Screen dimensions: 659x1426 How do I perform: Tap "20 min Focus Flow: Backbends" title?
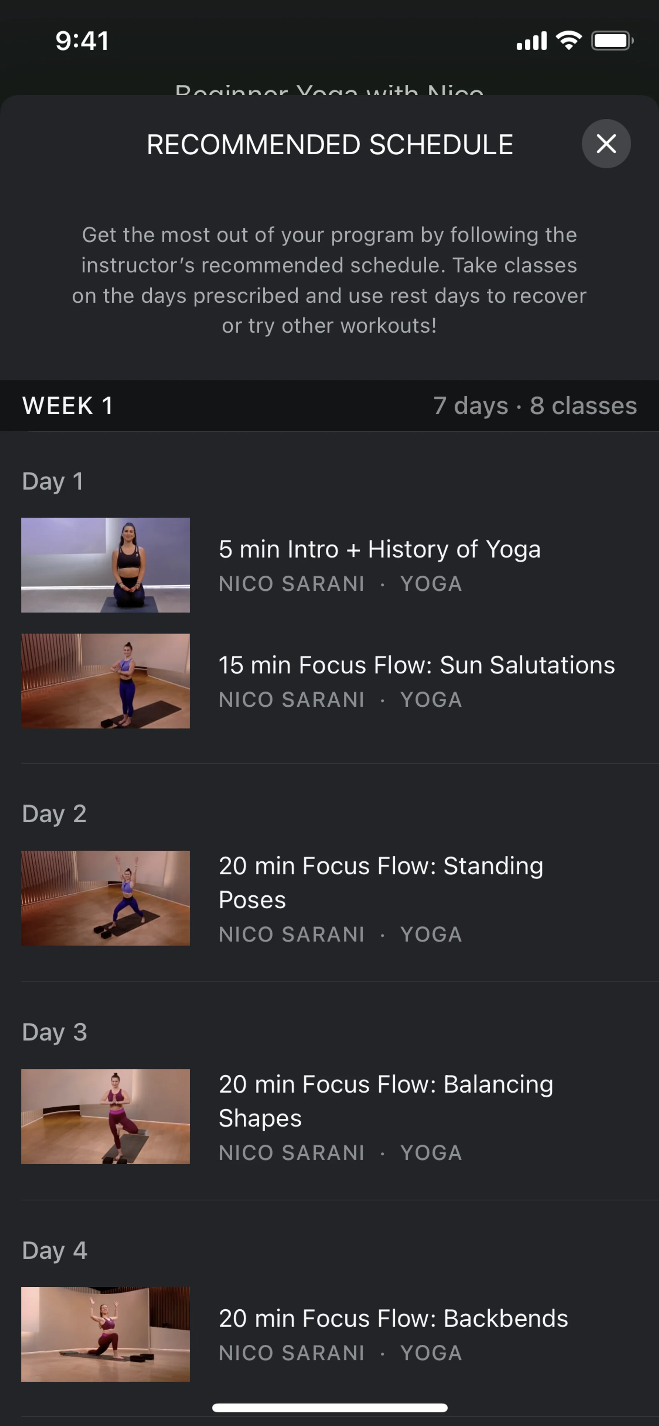tap(393, 1318)
